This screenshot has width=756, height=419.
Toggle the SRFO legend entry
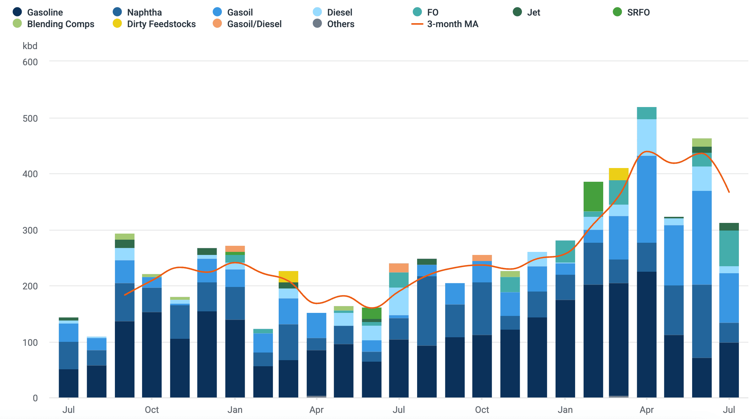631,12
